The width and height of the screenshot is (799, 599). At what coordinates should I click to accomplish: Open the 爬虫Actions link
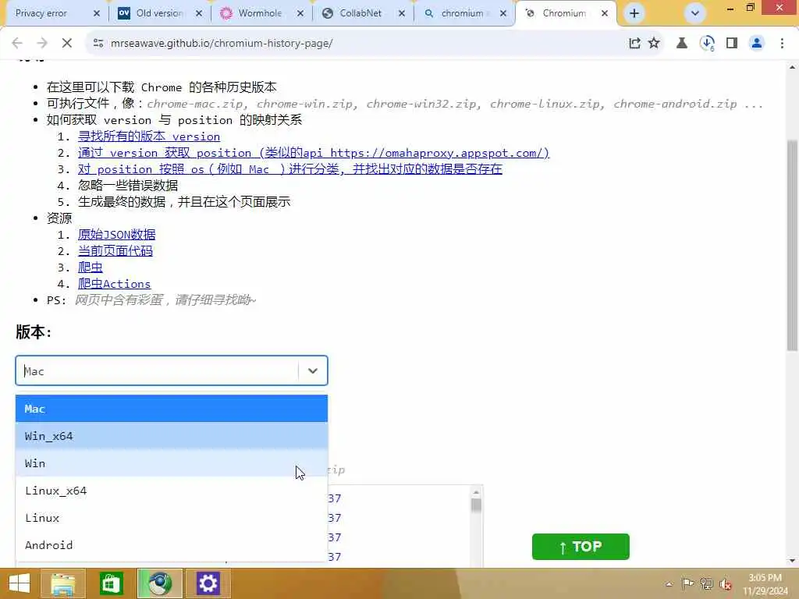[x=114, y=284]
